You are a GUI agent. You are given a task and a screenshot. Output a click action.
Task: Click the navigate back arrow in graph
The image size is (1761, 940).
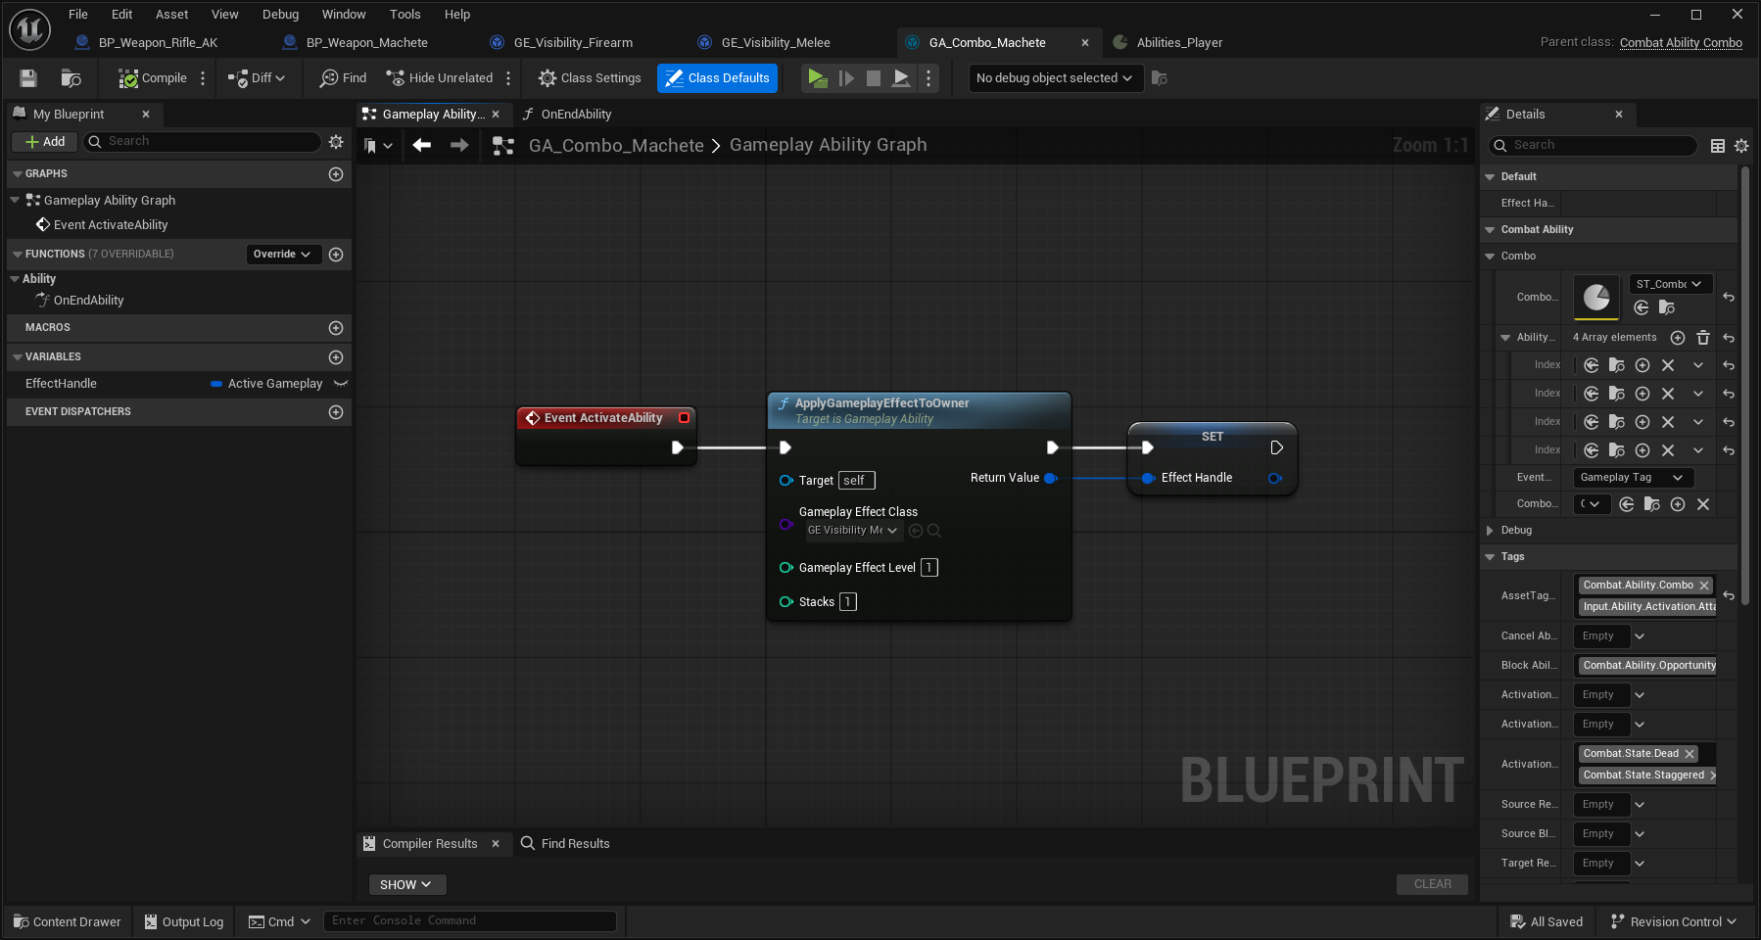point(422,145)
